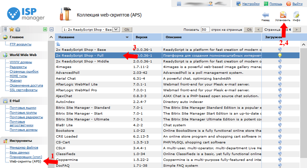
Task: Click loaded status bulb for Aerial Chat row
Action: 280,78
